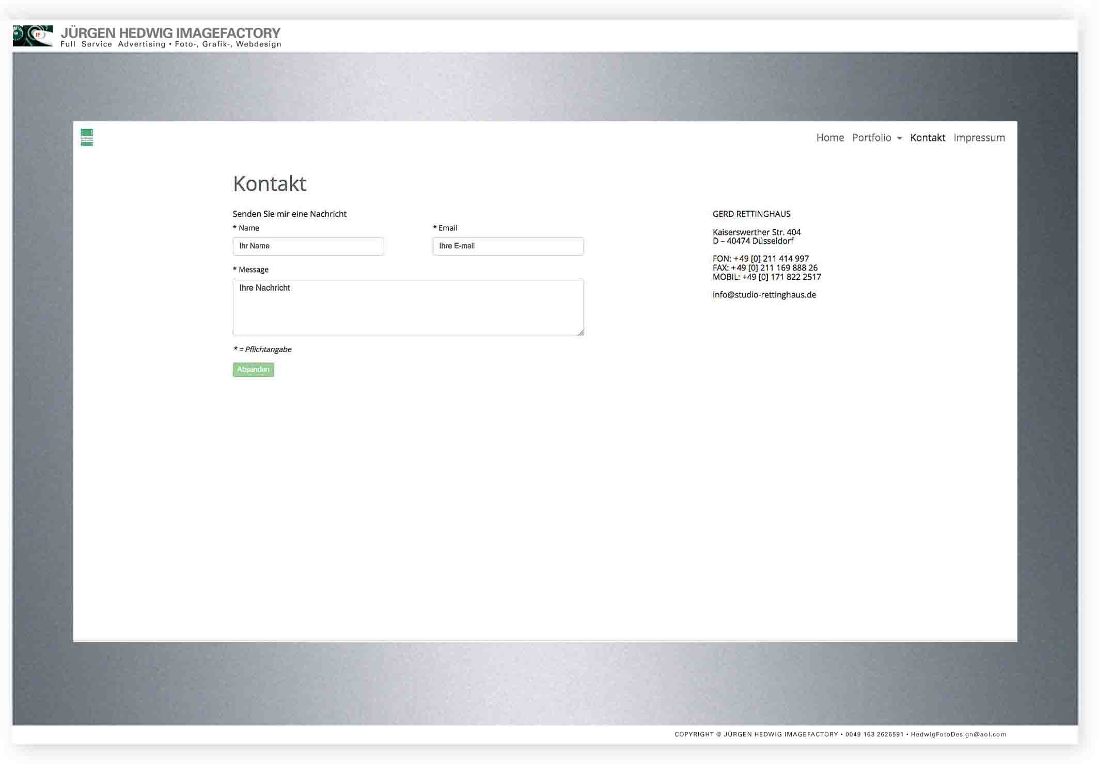Click the large Kontakt page heading

(269, 184)
